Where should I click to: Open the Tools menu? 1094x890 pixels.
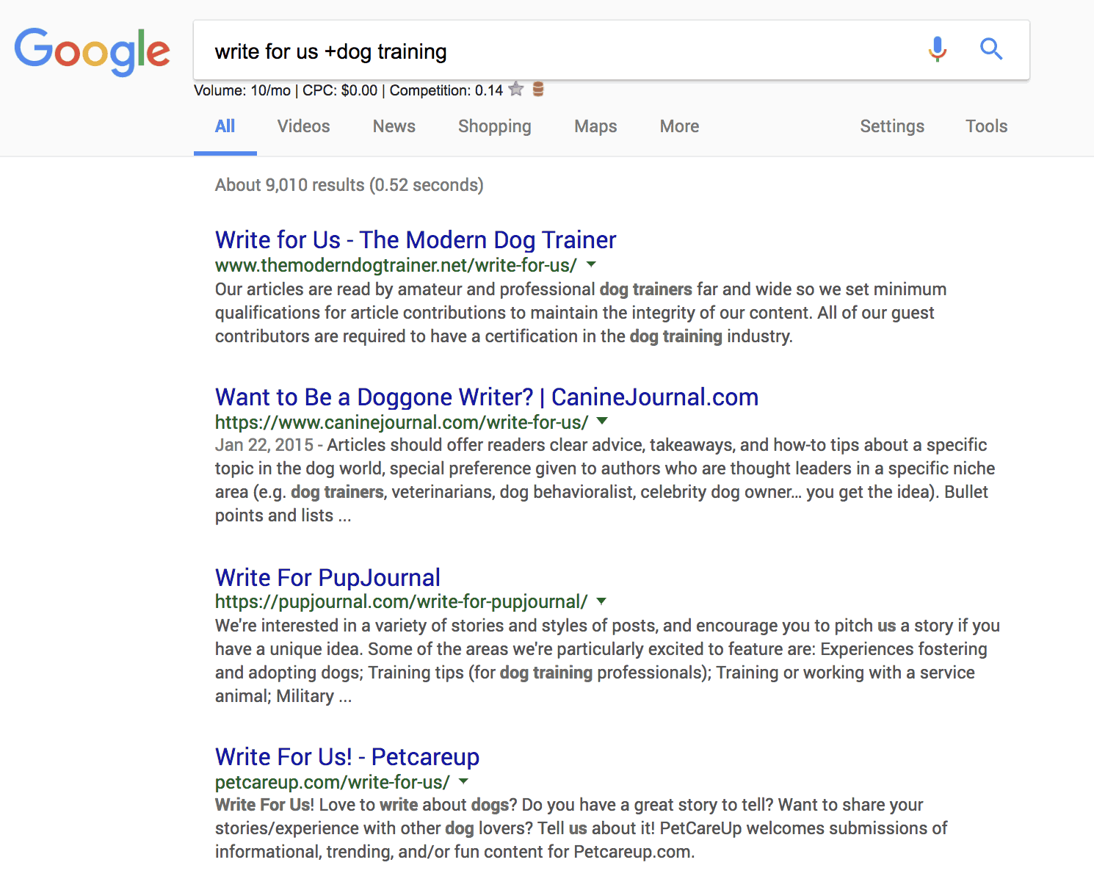pos(986,126)
